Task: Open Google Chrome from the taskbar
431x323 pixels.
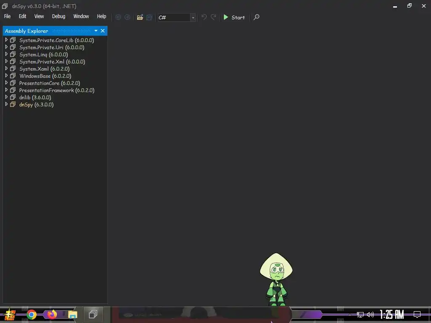Action: pos(31,315)
